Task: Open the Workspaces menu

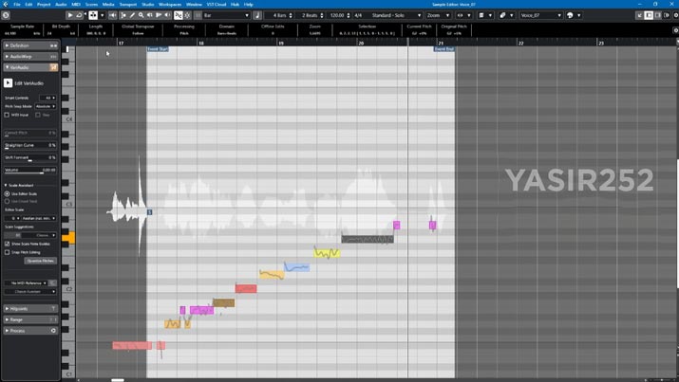Action: 170,5
